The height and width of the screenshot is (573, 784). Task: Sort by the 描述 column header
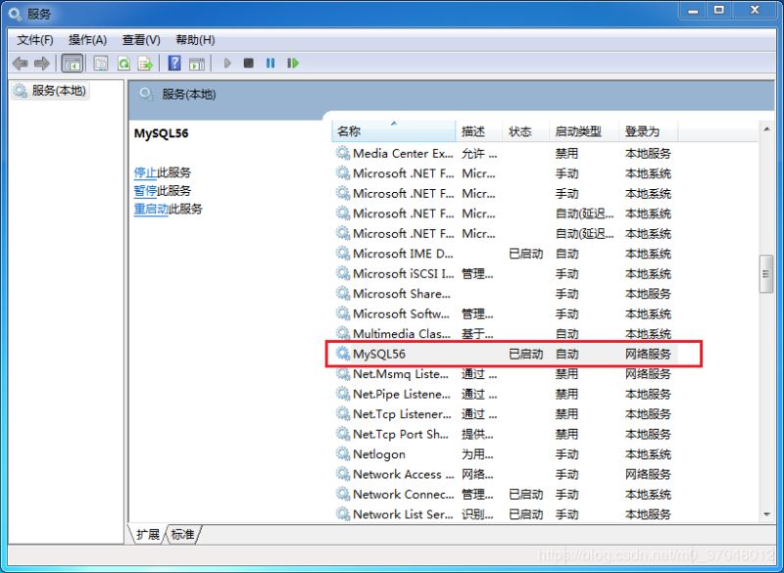coord(478,131)
